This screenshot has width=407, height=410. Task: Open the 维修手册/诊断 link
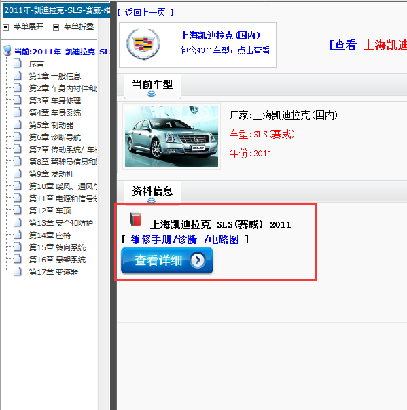[x=164, y=239]
